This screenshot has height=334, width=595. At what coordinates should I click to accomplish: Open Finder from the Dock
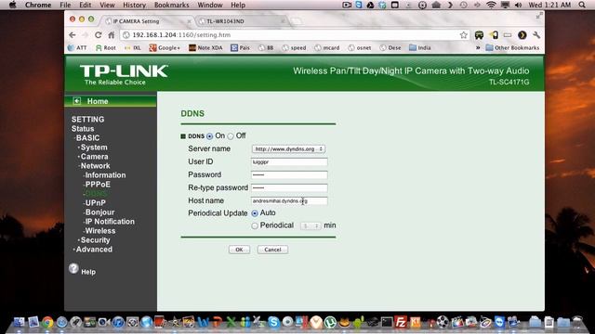click(x=19, y=322)
